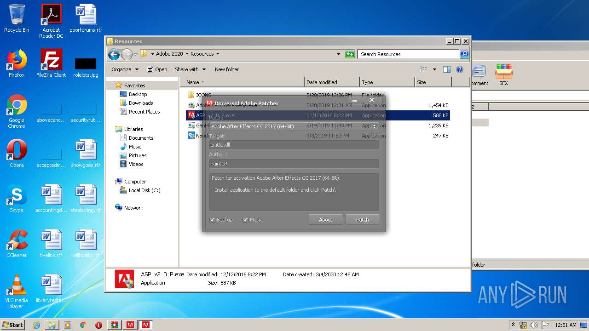The image size is (589, 331).
Task: Refresh the Resources folder view
Action: click(350, 54)
